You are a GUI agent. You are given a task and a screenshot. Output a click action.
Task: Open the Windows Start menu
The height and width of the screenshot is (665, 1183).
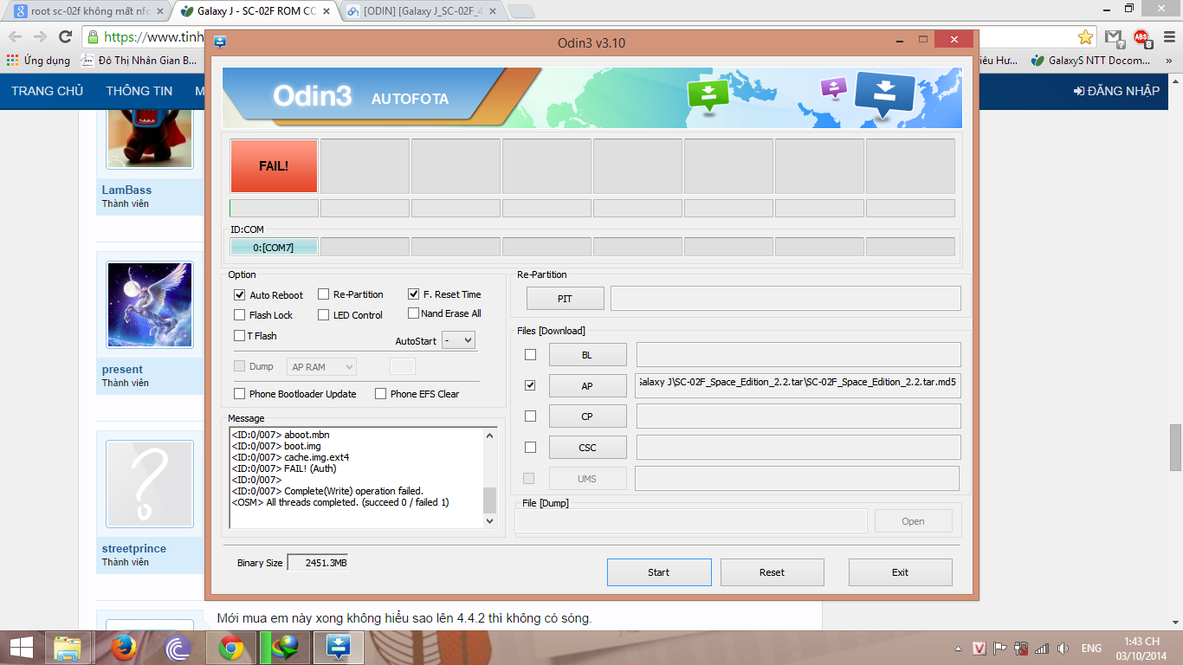(x=21, y=648)
